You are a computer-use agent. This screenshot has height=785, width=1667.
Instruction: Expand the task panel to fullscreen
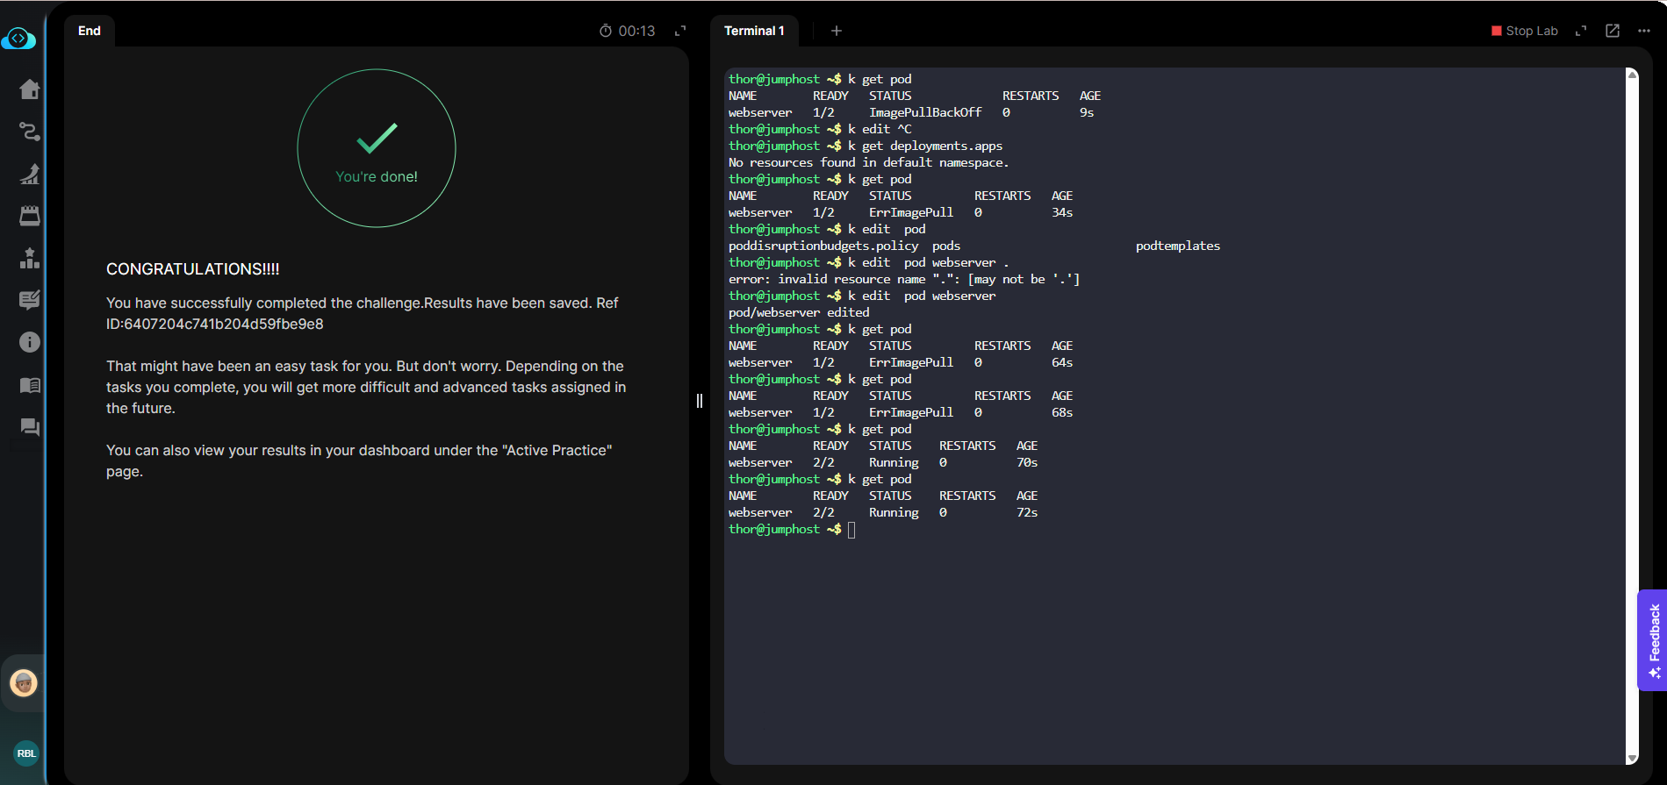(x=680, y=31)
